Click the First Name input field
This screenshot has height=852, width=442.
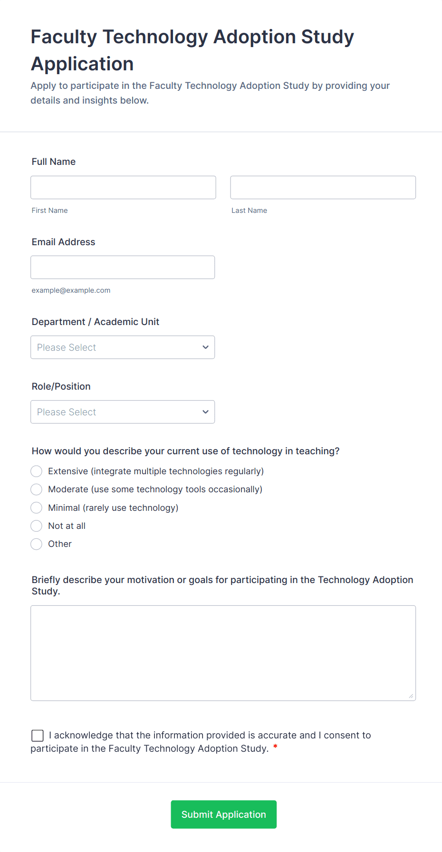click(x=123, y=188)
